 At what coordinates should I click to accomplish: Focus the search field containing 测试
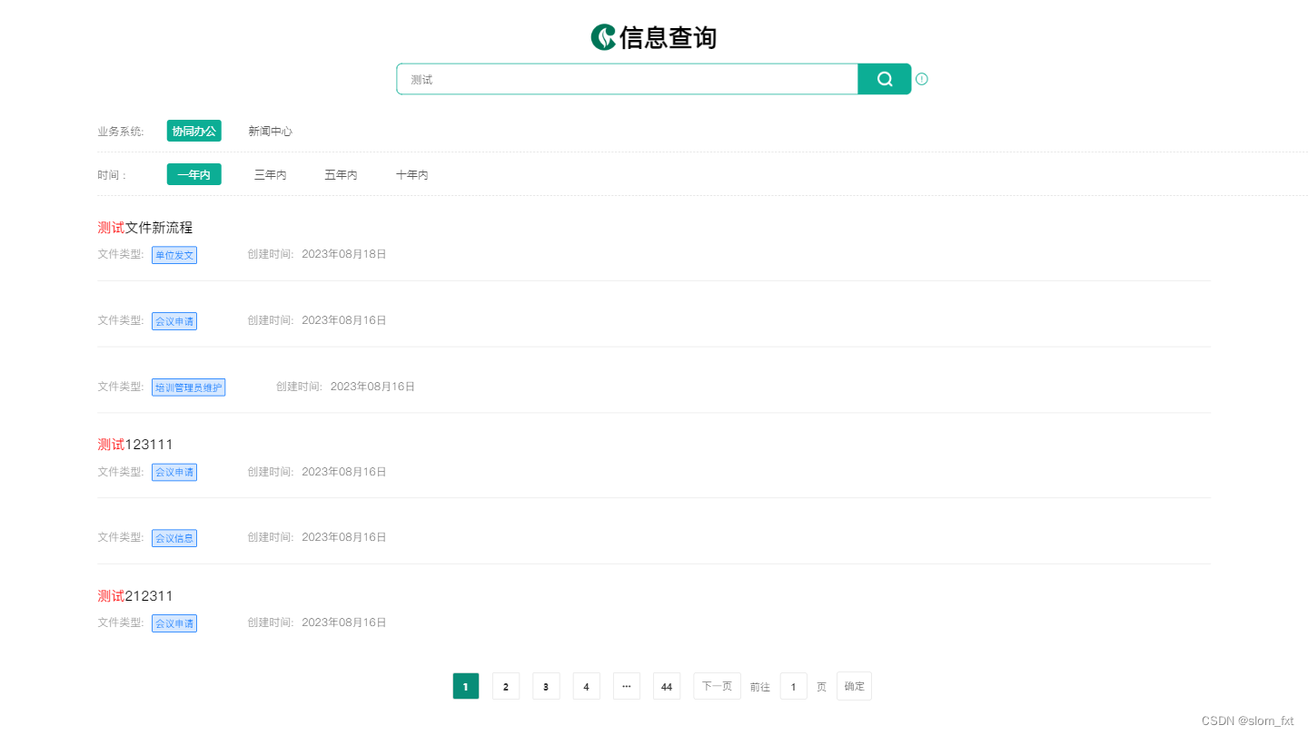[627, 79]
